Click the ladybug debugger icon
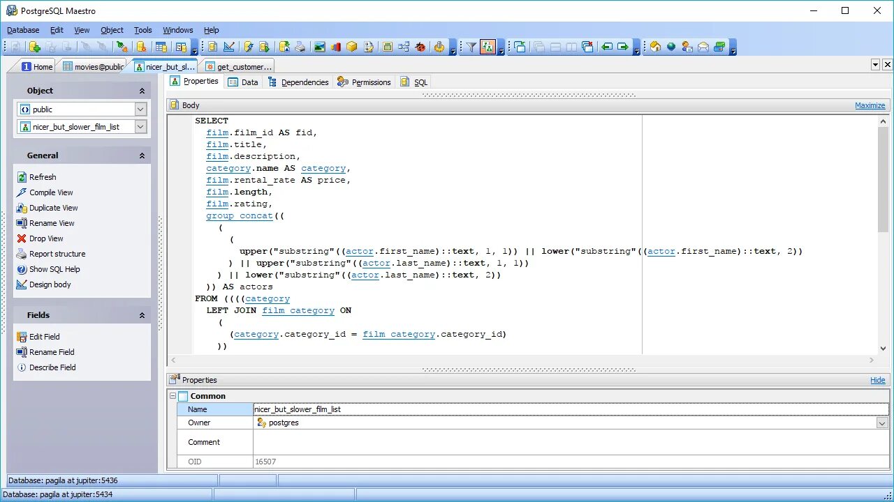The image size is (894, 502). [x=420, y=47]
